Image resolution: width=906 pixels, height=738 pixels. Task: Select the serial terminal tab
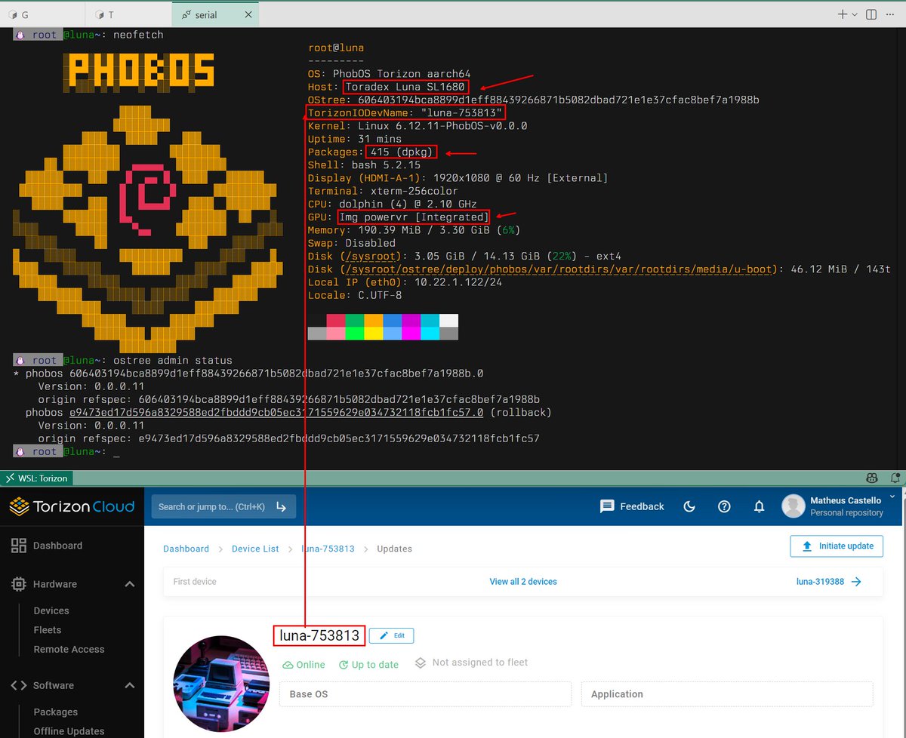214,14
